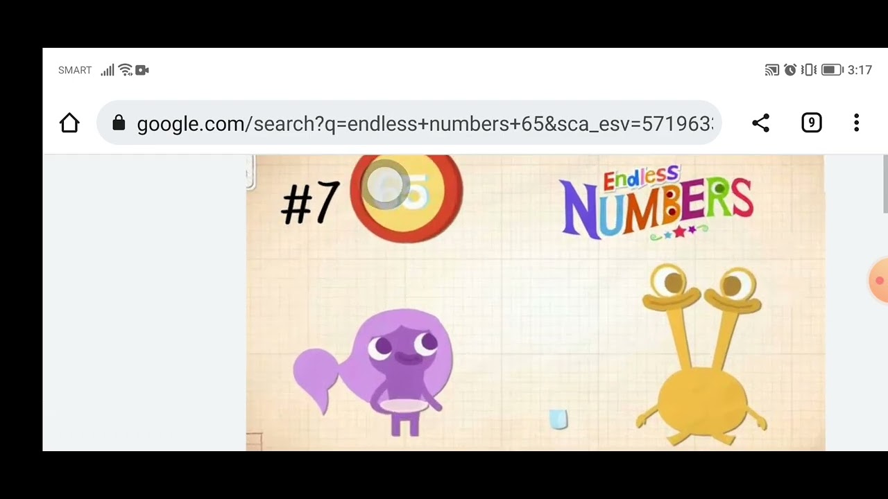The image size is (888, 499).
Task: Click the padlock site security icon
Action: click(119, 123)
